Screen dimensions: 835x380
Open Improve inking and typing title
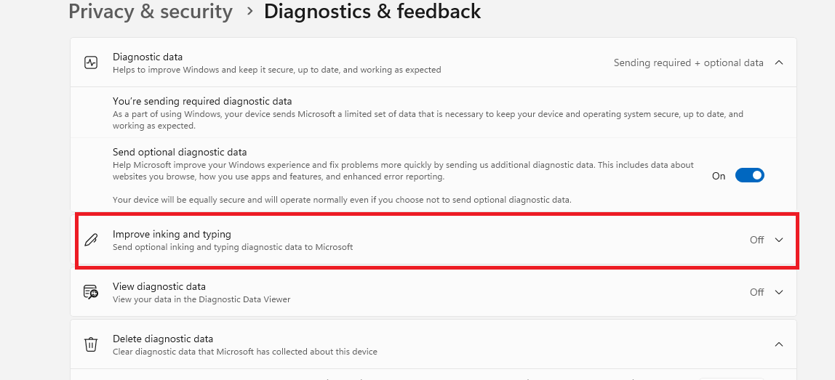(172, 234)
